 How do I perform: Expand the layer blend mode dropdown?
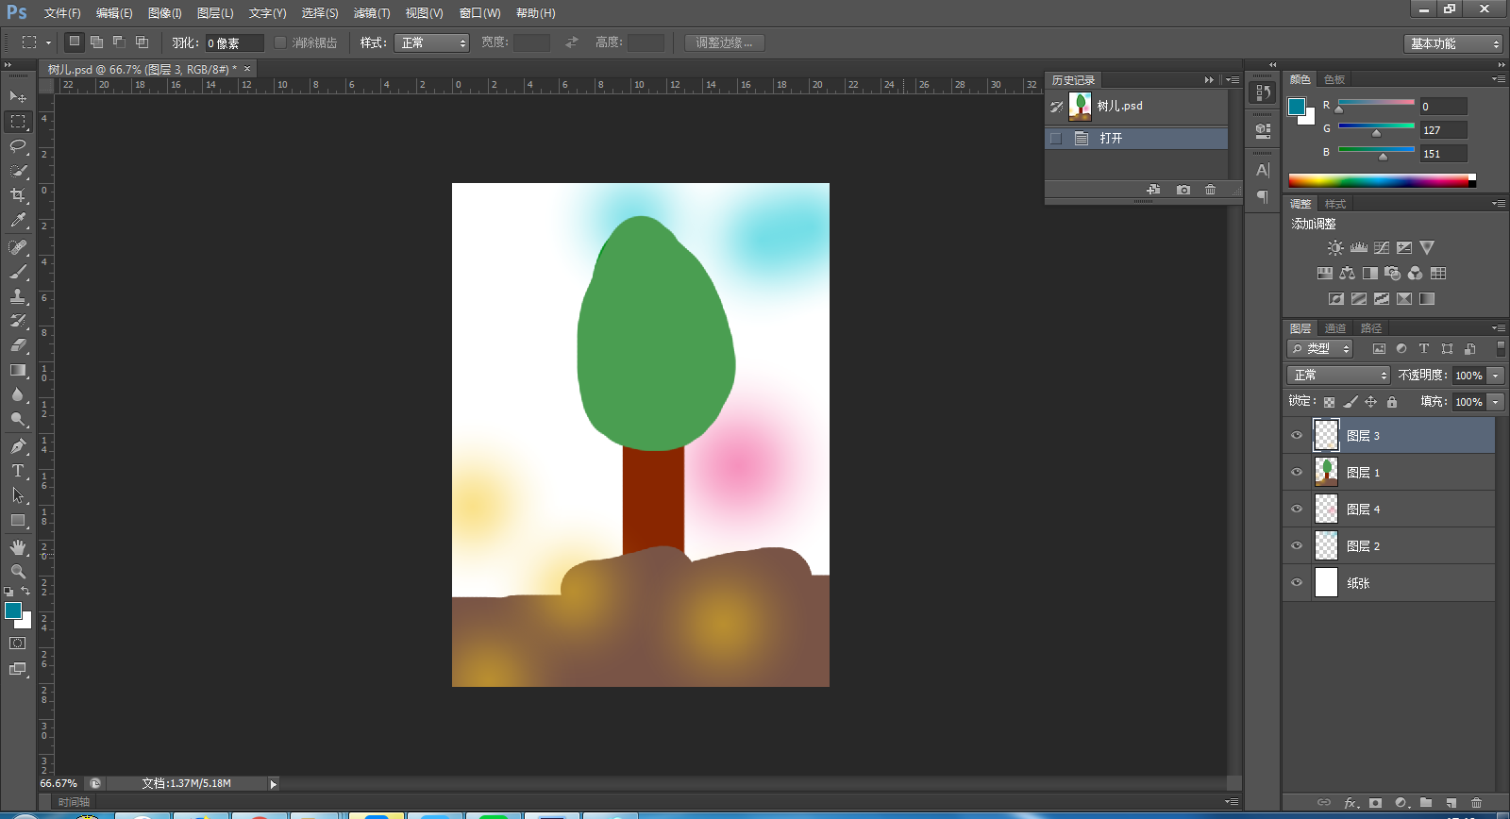coord(1338,376)
